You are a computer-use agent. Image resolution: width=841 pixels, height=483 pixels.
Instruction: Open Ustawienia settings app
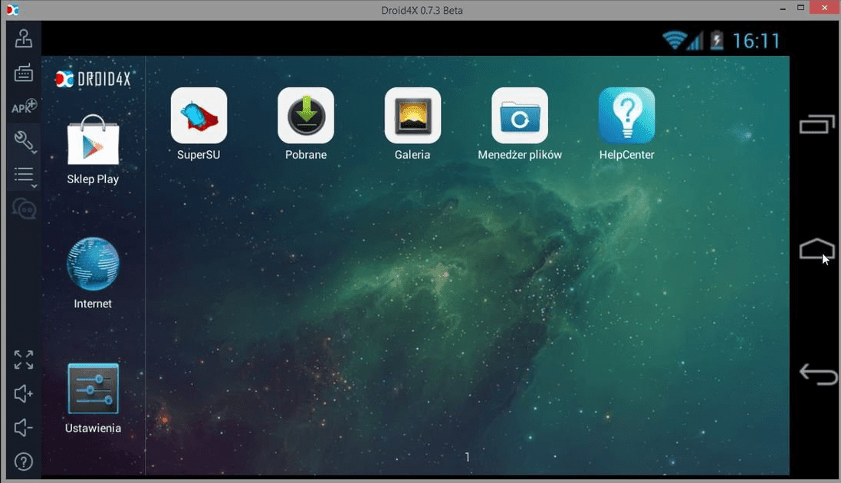tap(93, 389)
